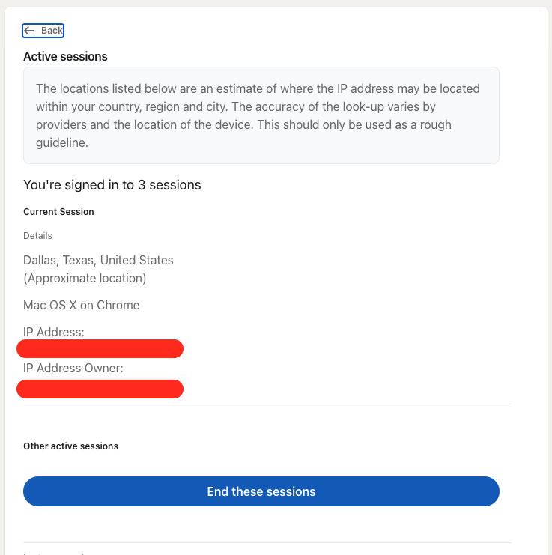This screenshot has height=555, width=552.
Task: Click the redacted IP address owner value
Action: coord(100,389)
